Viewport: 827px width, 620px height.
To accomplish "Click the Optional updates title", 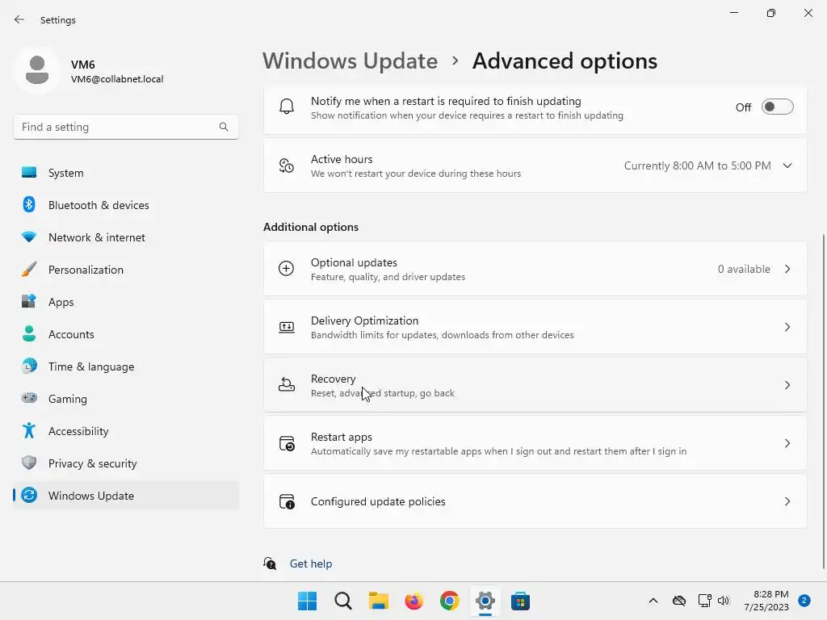I will tap(354, 262).
